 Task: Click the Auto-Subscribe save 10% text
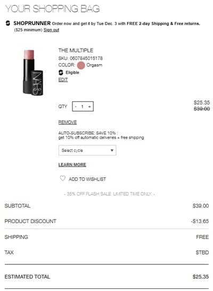pyautogui.click(x=88, y=133)
